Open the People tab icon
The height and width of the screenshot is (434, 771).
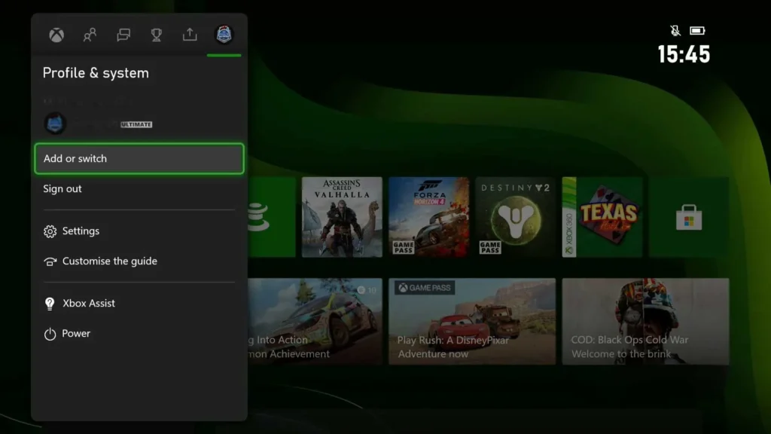coord(90,35)
